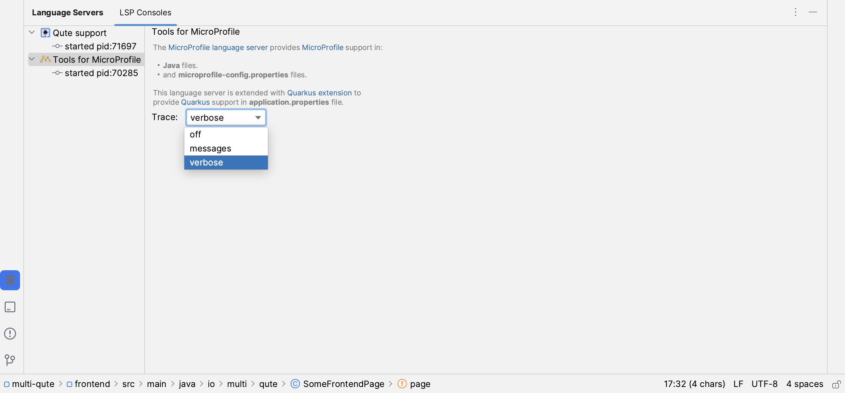Open the Problems tool window icon
The width and height of the screenshot is (845, 393).
pos(10,333)
